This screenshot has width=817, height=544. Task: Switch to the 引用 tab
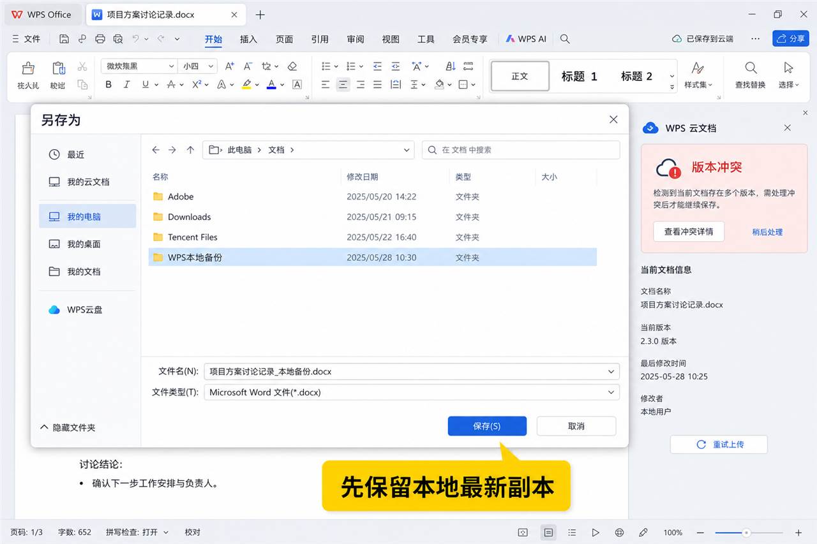click(x=320, y=39)
